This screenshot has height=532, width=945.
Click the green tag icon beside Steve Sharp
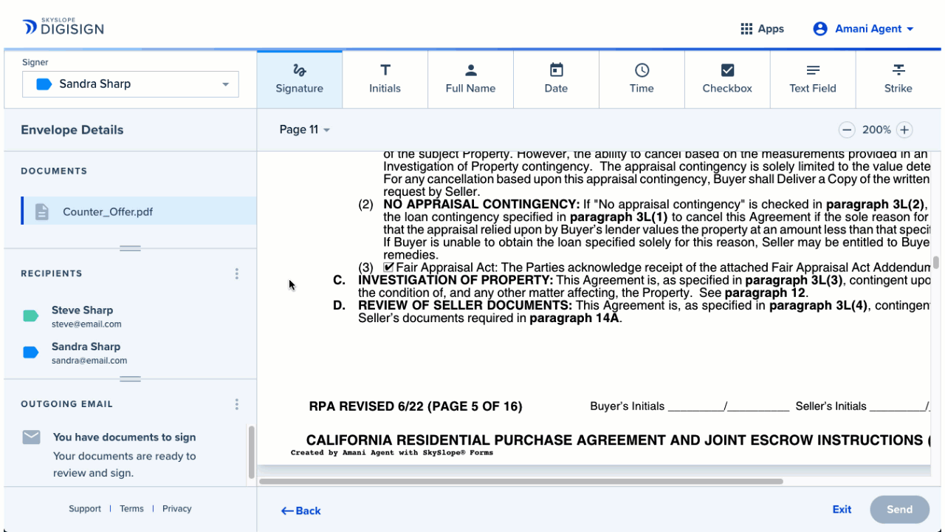[x=31, y=316]
